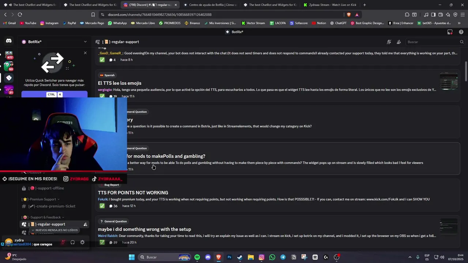This screenshot has height=263, width=468.
Task: Open the browser hamburger main menu
Action: [463, 15]
